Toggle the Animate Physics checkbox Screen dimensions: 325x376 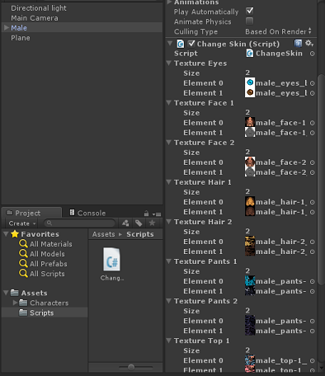pyautogui.click(x=250, y=21)
